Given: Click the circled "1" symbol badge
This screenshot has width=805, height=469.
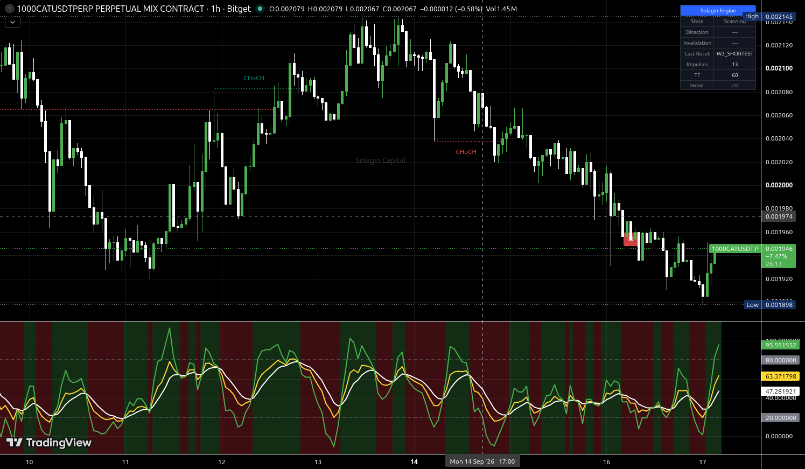Looking at the screenshot, I should click(x=10, y=9).
